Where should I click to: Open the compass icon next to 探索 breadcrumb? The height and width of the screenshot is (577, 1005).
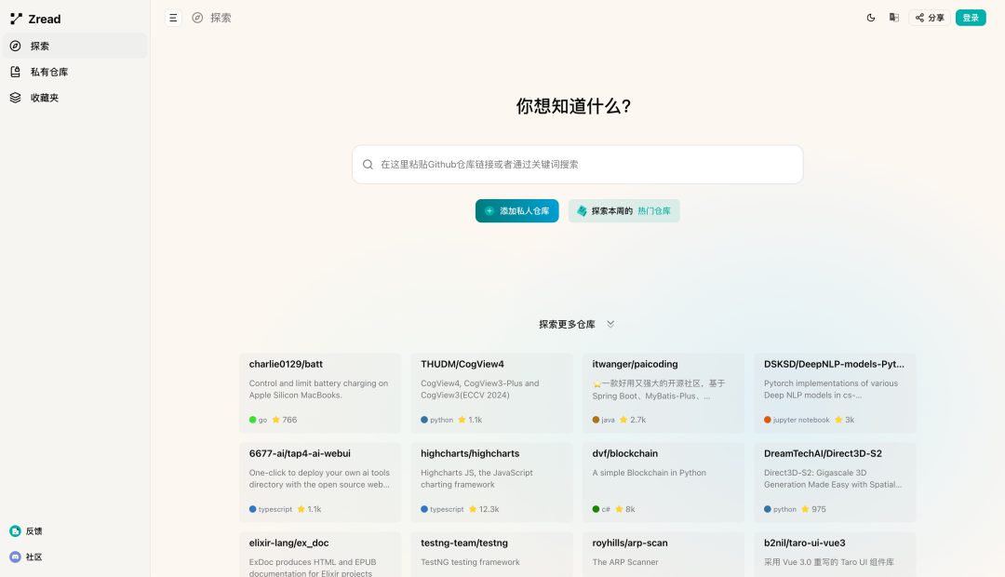(x=196, y=17)
